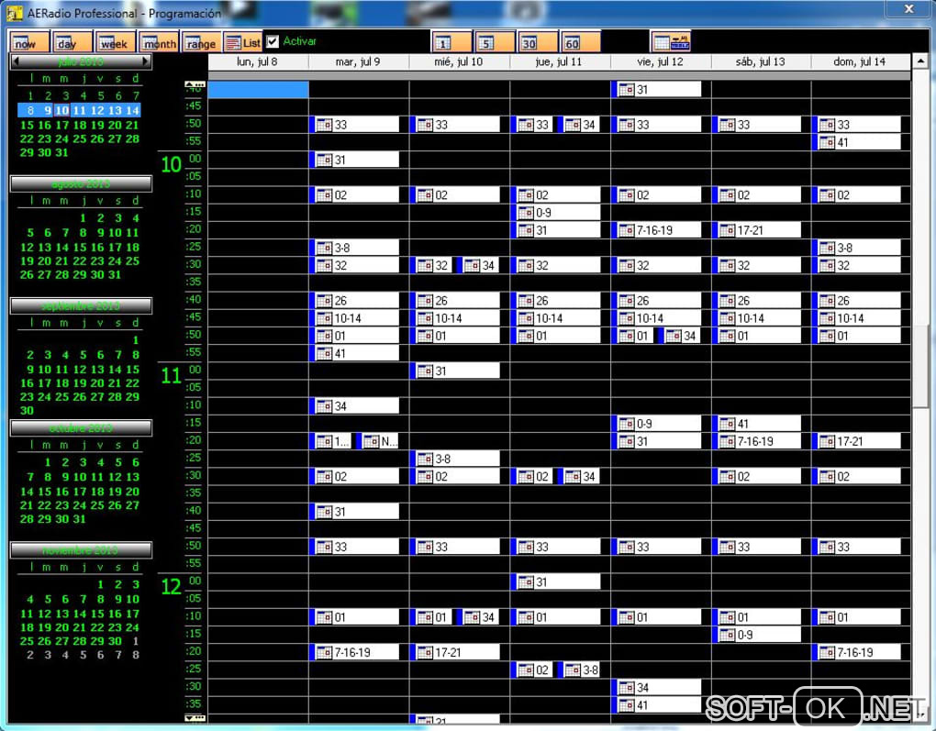The image size is (936, 731).
Task: Click the 'now' view icon
Action: pyautogui.click(x=29, y=42)
